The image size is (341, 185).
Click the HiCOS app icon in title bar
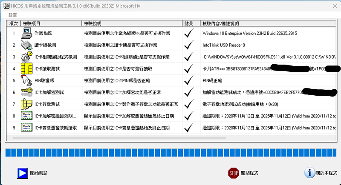(6, 6)
